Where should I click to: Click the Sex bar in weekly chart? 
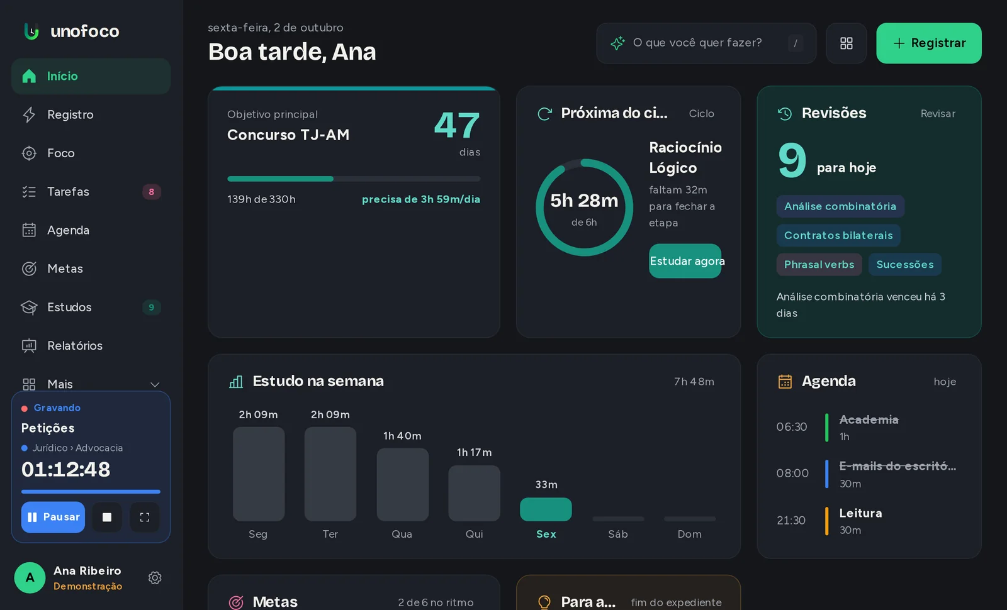click(x=546, y=509)
